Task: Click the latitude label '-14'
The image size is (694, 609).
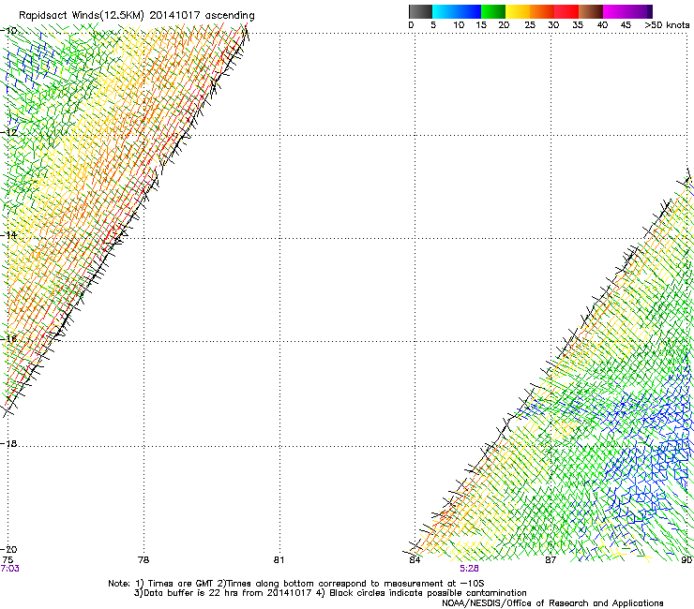Action: 9,235
